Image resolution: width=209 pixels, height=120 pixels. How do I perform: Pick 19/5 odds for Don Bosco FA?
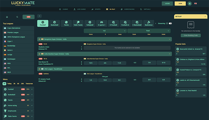(91, 63)
